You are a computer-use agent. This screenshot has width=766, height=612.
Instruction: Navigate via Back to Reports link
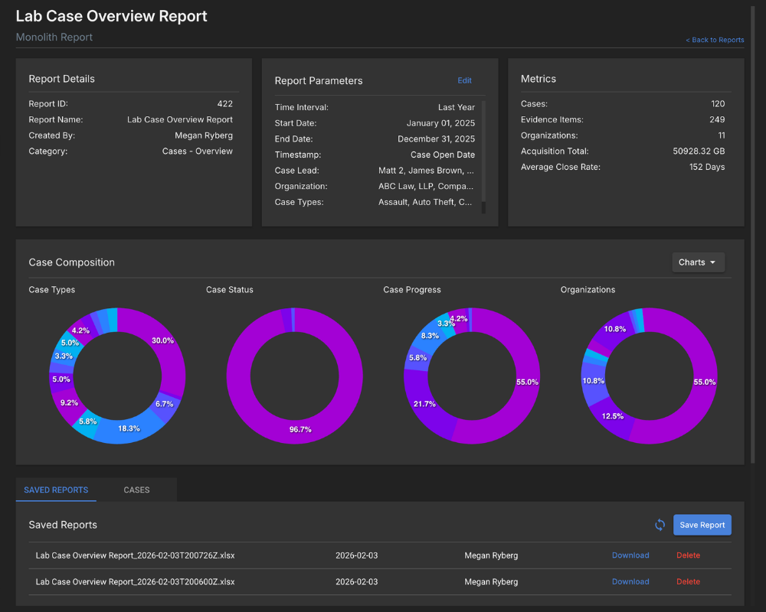pos(715,39)
